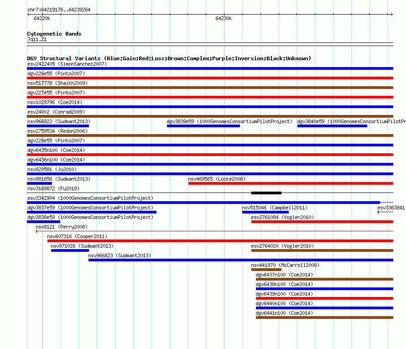Click the Cytogenetic Bands track title
This screenshot has width=406, height=349.
coord(54,34)
